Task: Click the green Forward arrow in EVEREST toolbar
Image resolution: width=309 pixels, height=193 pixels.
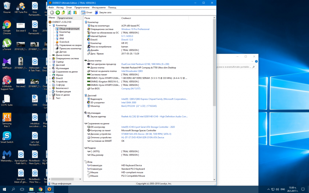Action: pos(57,13)
